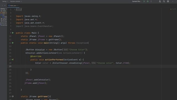Start debugging with the Debug bug icon
The image size is (177, 100).
pos(148,1)
